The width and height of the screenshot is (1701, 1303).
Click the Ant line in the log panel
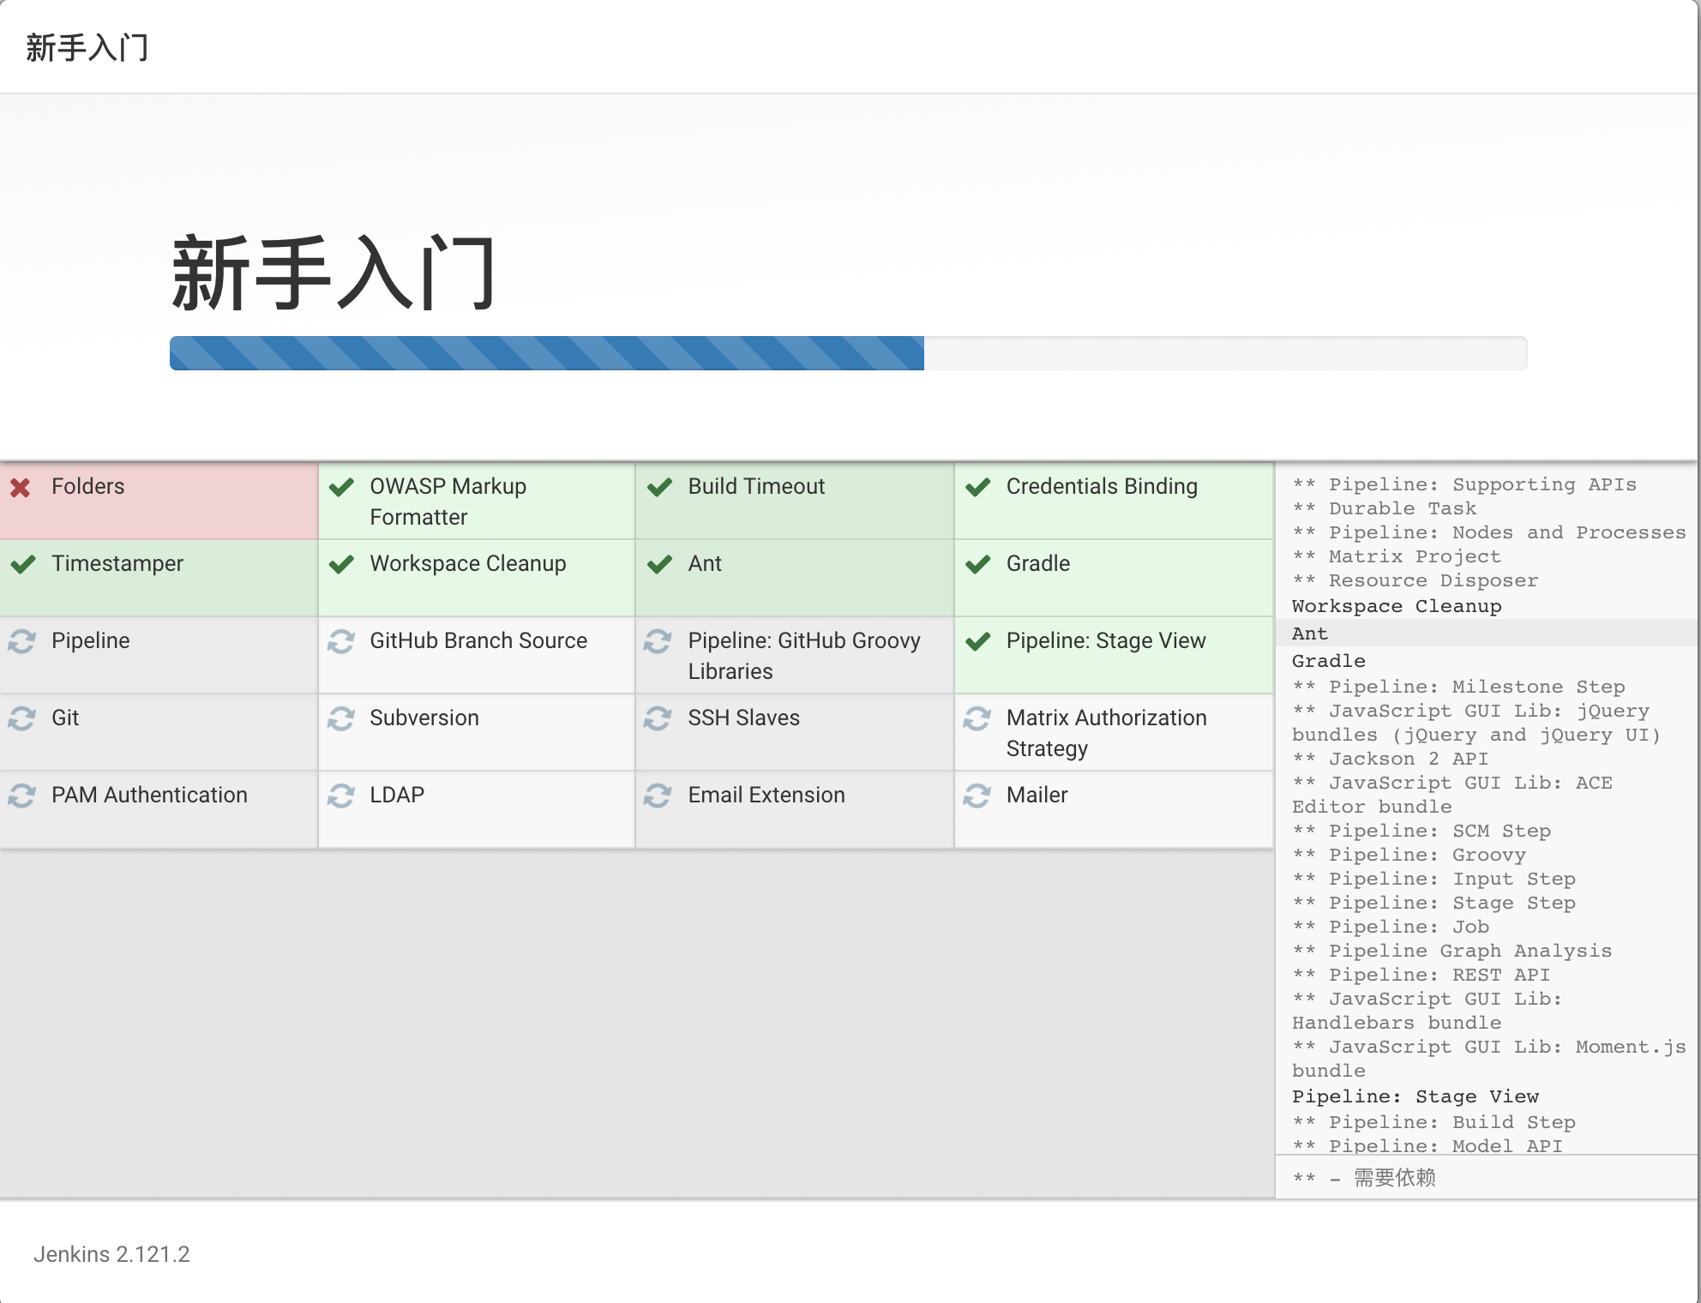point(1309,633)
